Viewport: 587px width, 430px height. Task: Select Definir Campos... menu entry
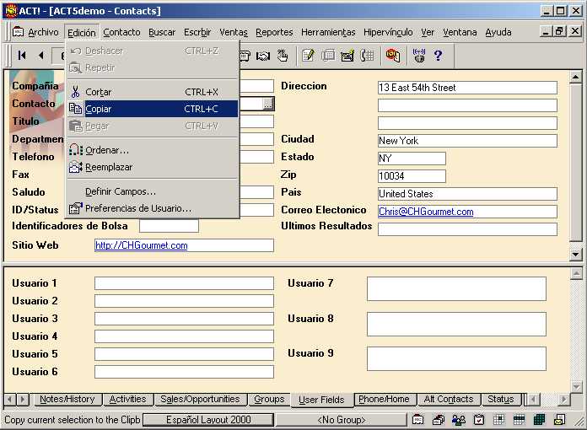click(x=153, y=191)
